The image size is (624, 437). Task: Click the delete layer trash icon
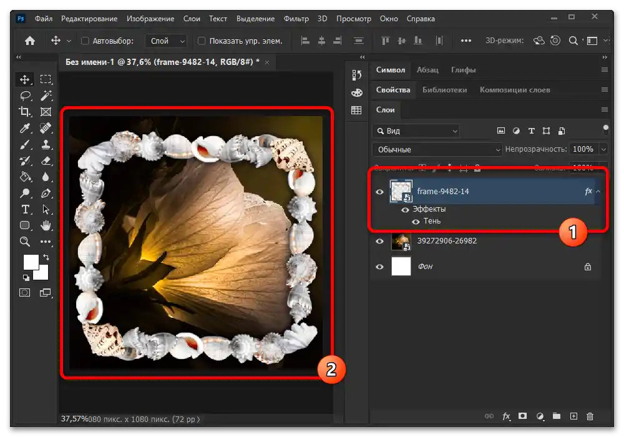tap(590, 416)
